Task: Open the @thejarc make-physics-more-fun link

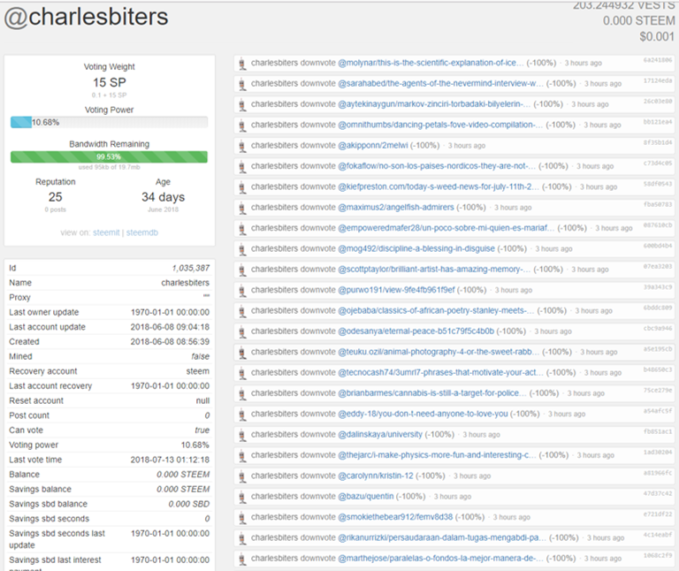Action: pos(437,455)
